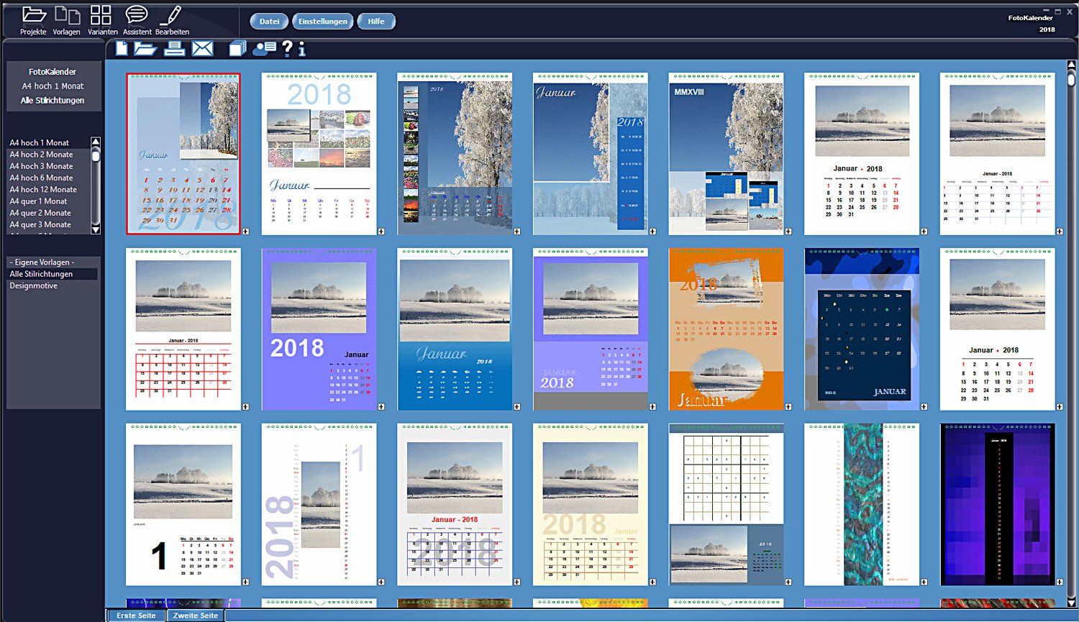The width and height of the screenshot is (1079, 622).
Task: Create a new blank document
Action: [122, 49]
